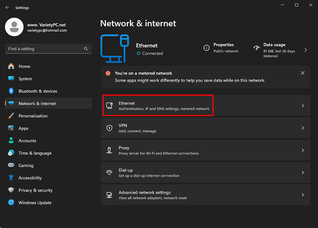The width and height of the screenshot is (318, 228).
Task: Click the Accessibility figure icon
Action: 11,178
